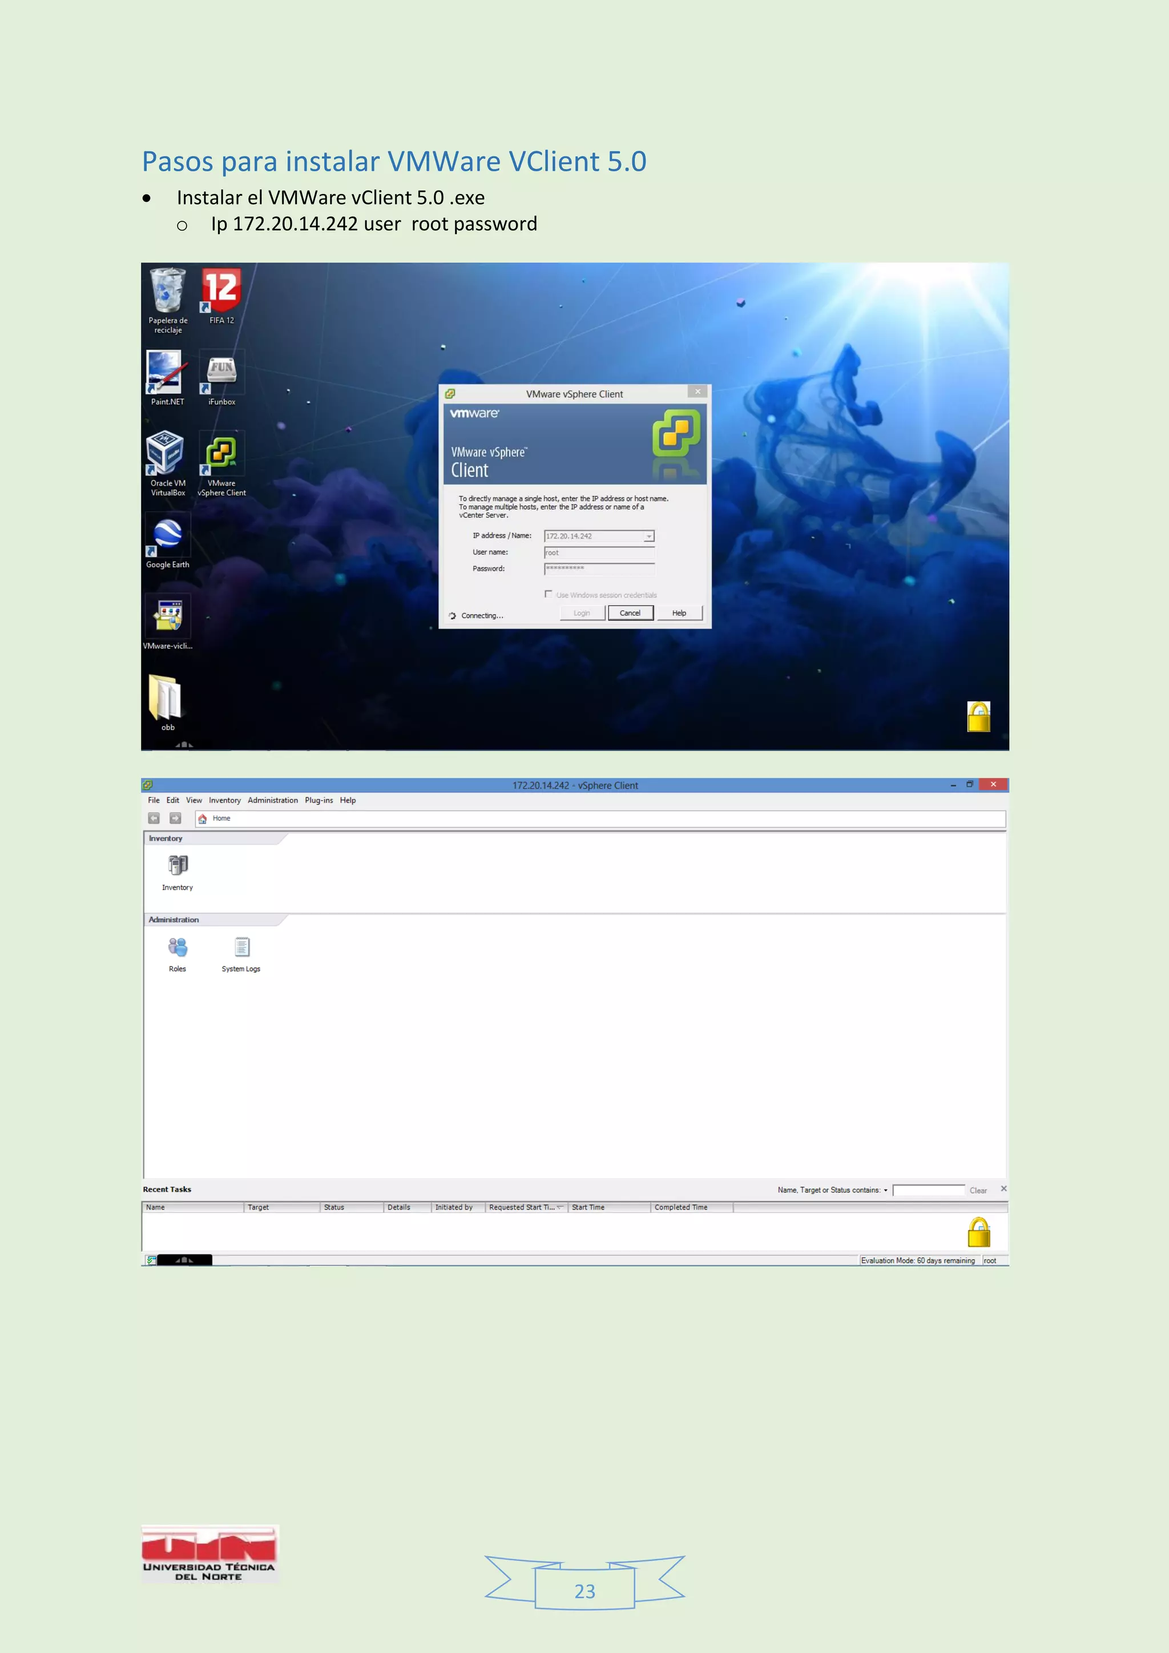Click 'Evaluation Mode: 60 days remaining' status text
1169x1653 pixels.
click(918, 1261)
